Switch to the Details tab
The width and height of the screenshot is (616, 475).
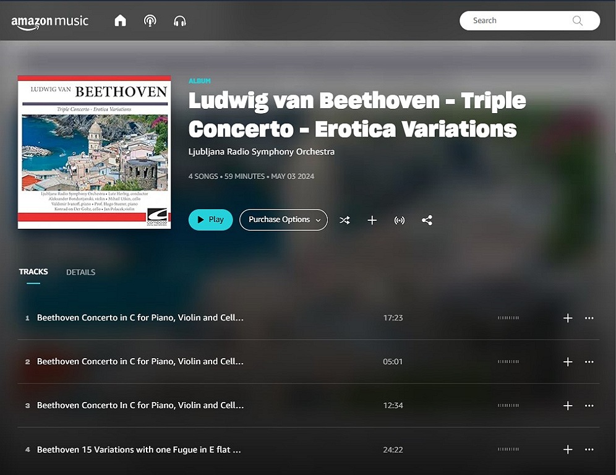point(80,272)
